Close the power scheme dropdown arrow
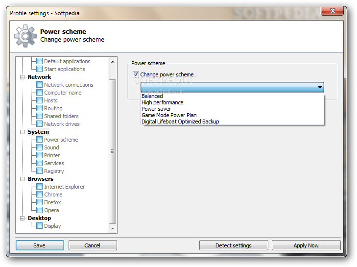Viewport: 357px width, 267px height. (x=320, y=87)
